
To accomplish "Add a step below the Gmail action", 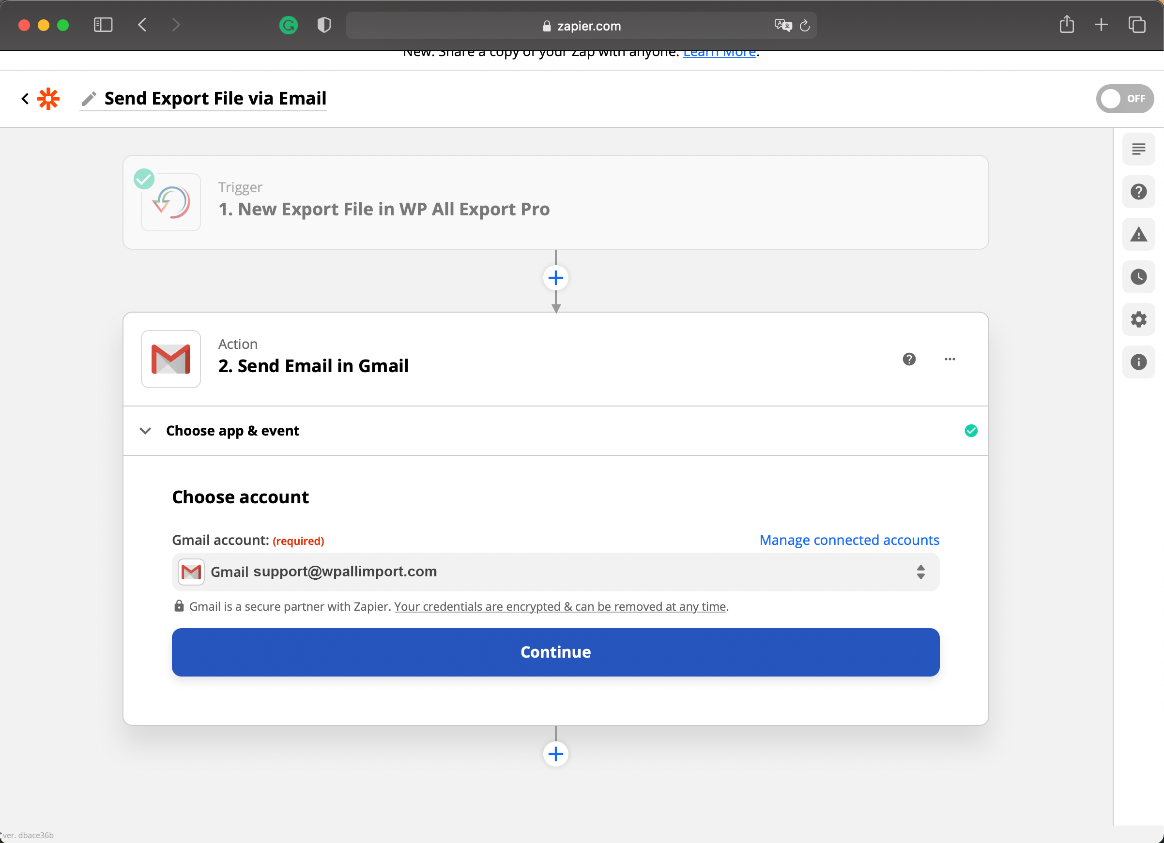I will (x=555, y=754).
